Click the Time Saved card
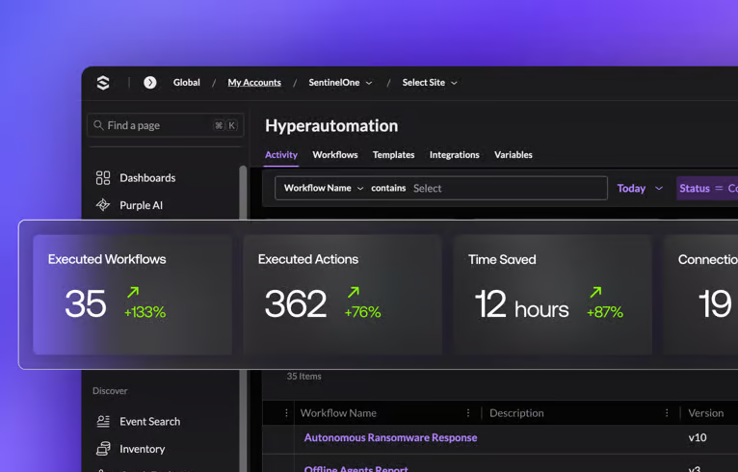The width and height of the screenshot is (738, 472). [553, 295]
